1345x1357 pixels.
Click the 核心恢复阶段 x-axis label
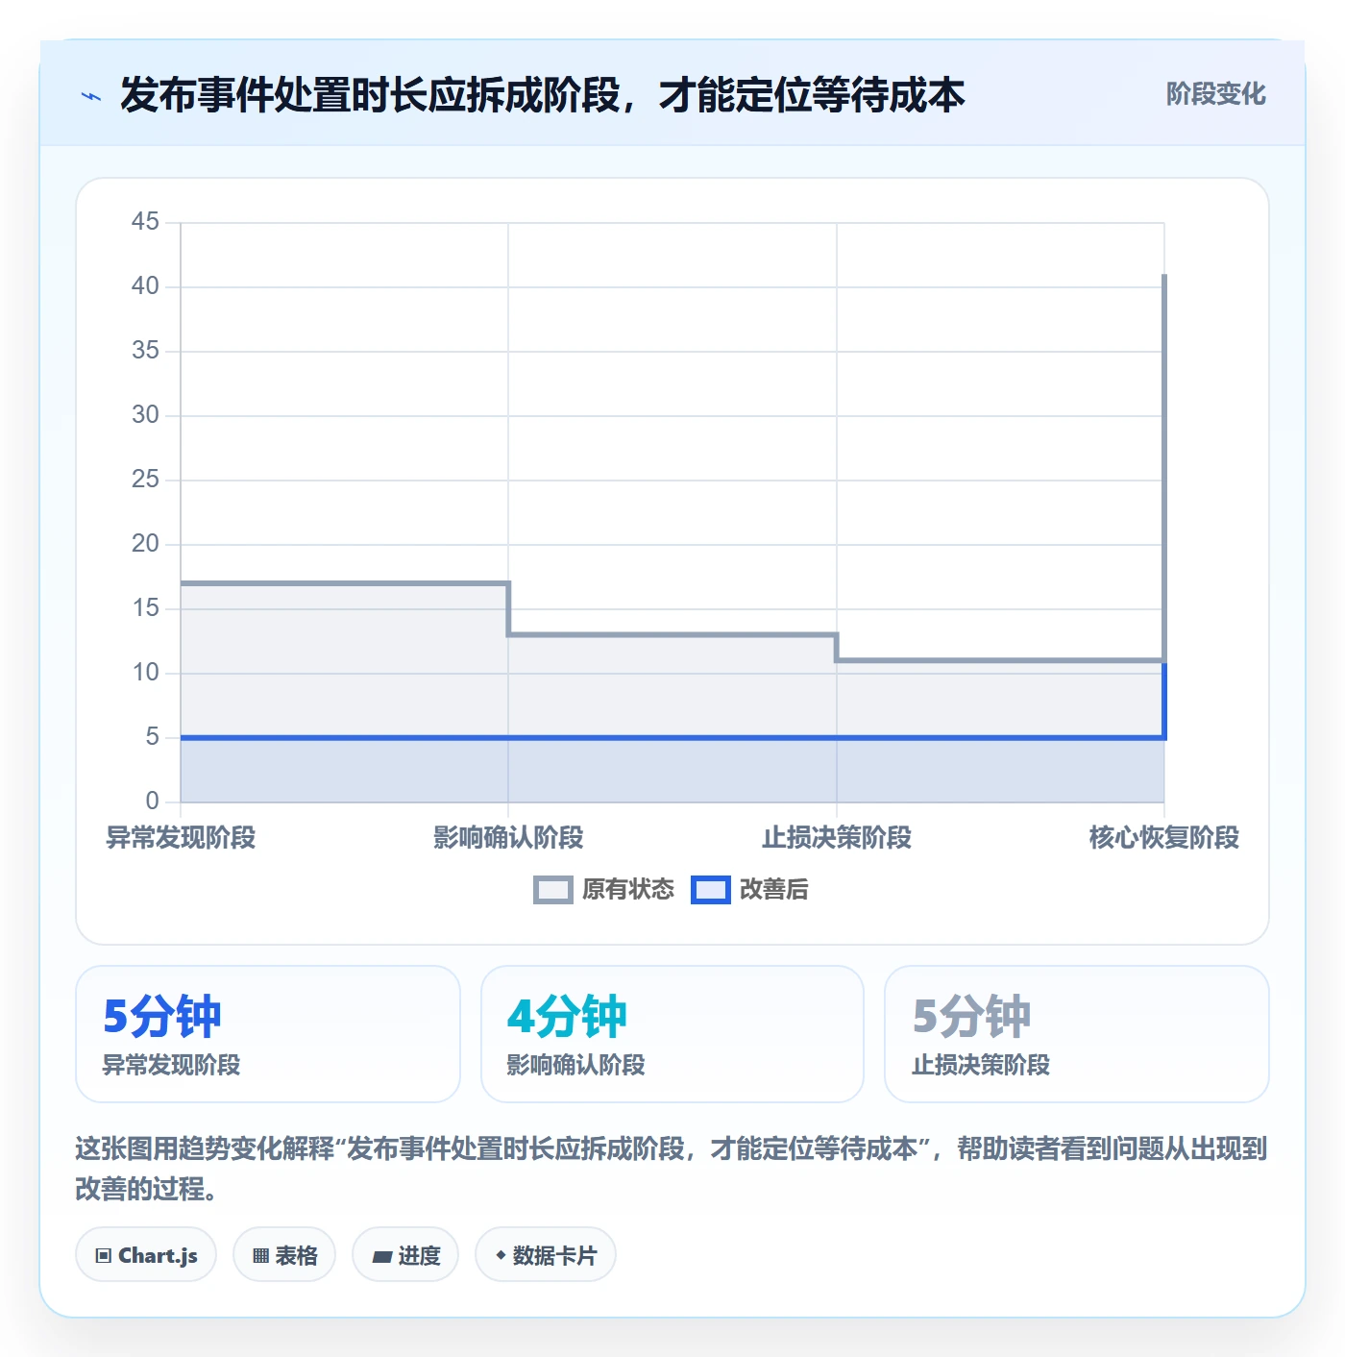click(x=1164, y=837)
